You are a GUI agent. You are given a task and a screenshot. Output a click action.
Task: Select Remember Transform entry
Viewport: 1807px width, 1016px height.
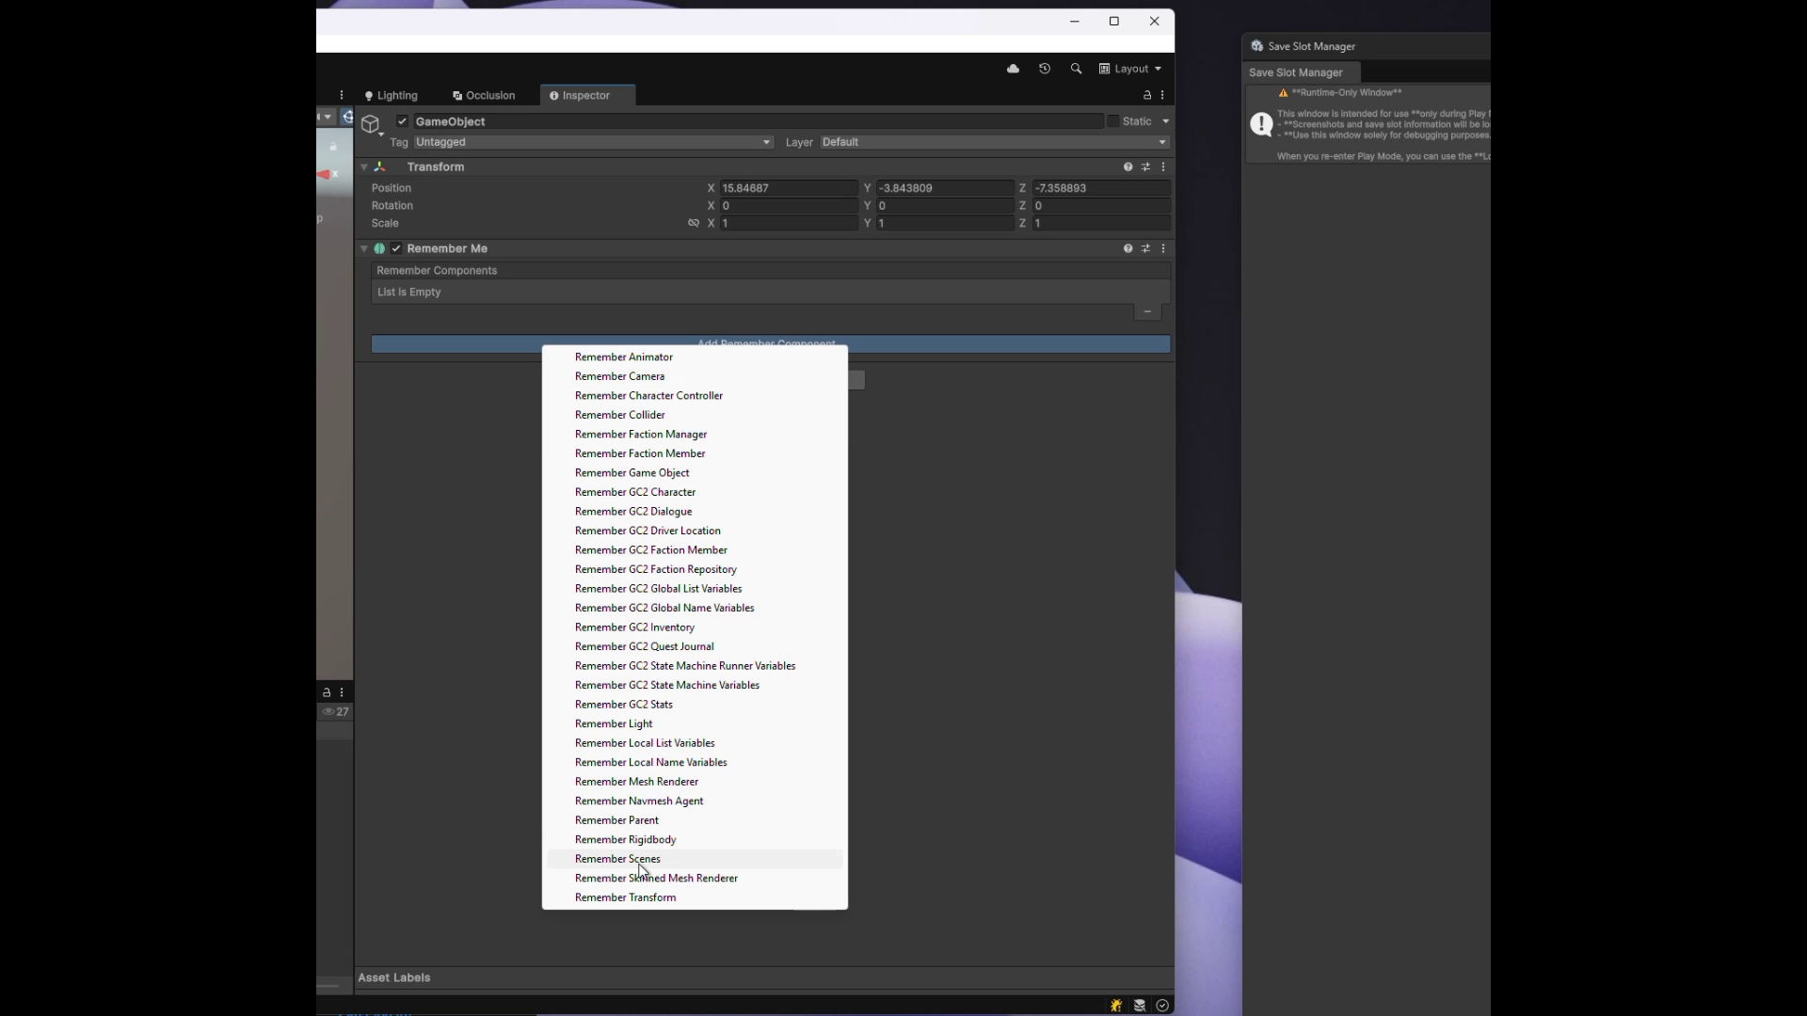click(x=695, y=897)
